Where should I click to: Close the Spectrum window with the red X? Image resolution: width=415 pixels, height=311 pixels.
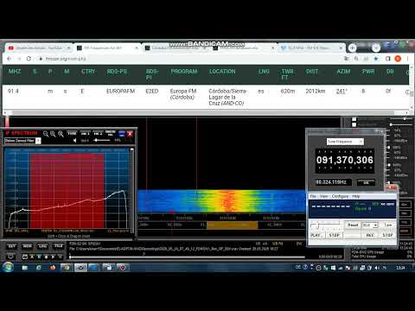(x=130, y=134)
